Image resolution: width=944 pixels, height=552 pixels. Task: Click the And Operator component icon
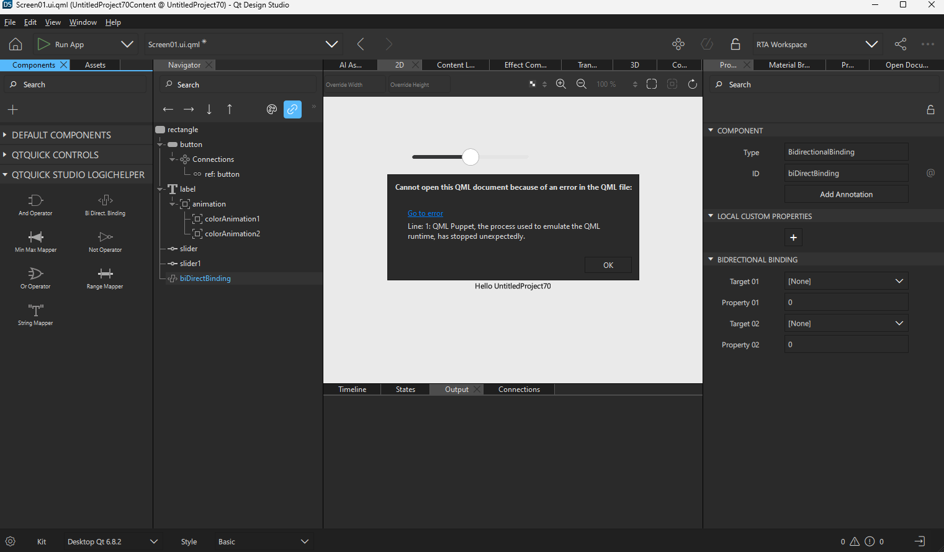[35, 200]
